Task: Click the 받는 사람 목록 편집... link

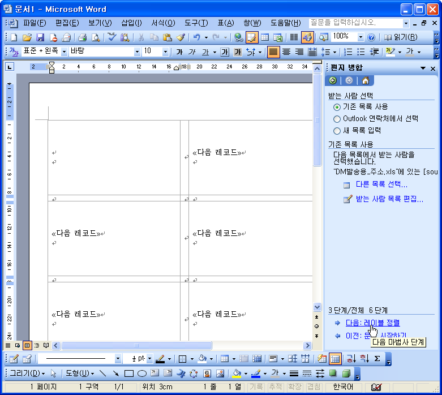Action: 389,199
